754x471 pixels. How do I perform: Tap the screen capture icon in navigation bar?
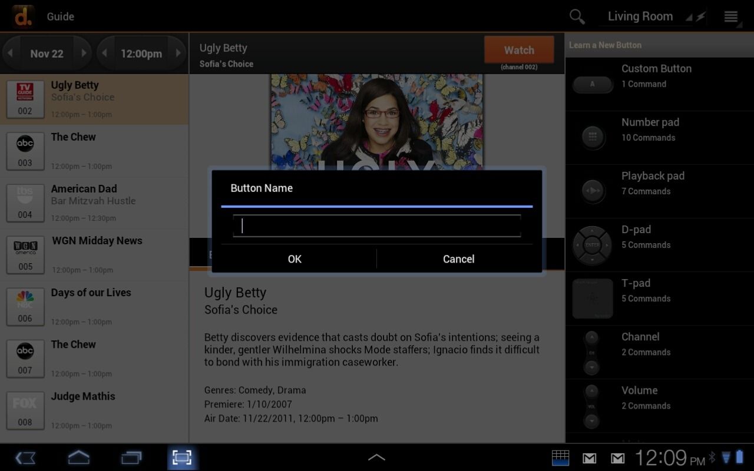(x=182, y=457)
